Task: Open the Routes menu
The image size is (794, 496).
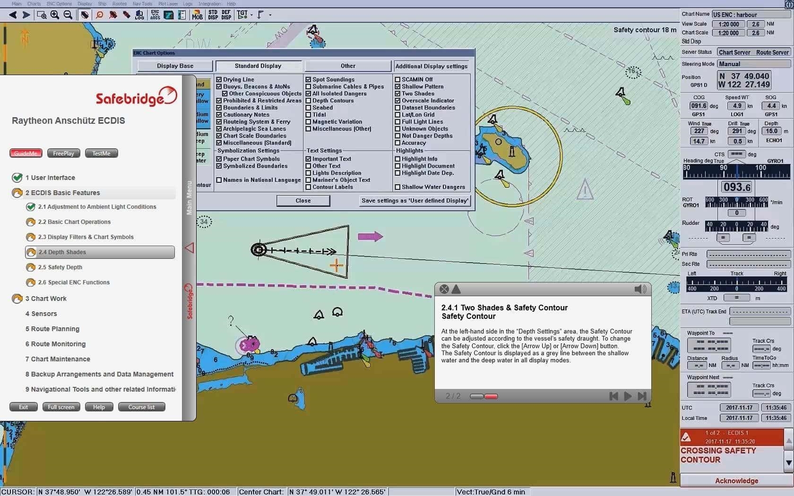Action: click(x=119, y=4)
